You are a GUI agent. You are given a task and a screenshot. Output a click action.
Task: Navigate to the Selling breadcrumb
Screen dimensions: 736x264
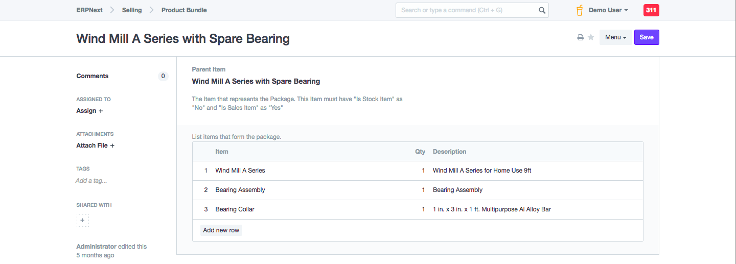point(132,10)
